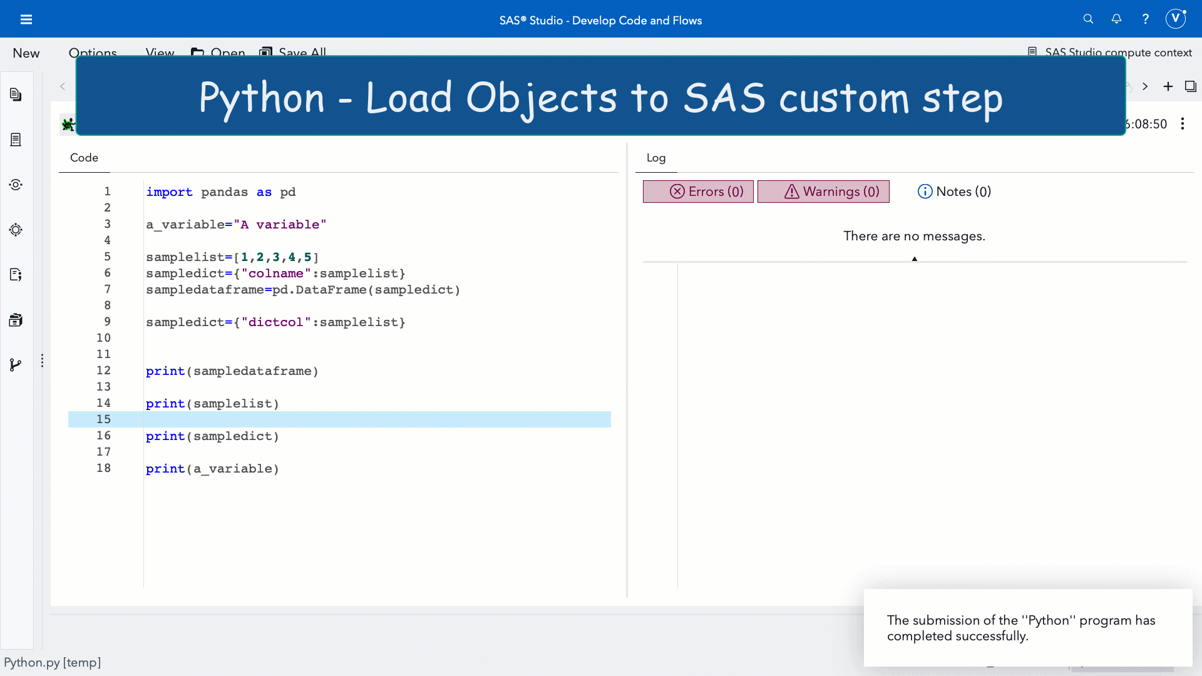1202x676 pixels.
Task: Switch to the Code tab
Action: (83, 158)
